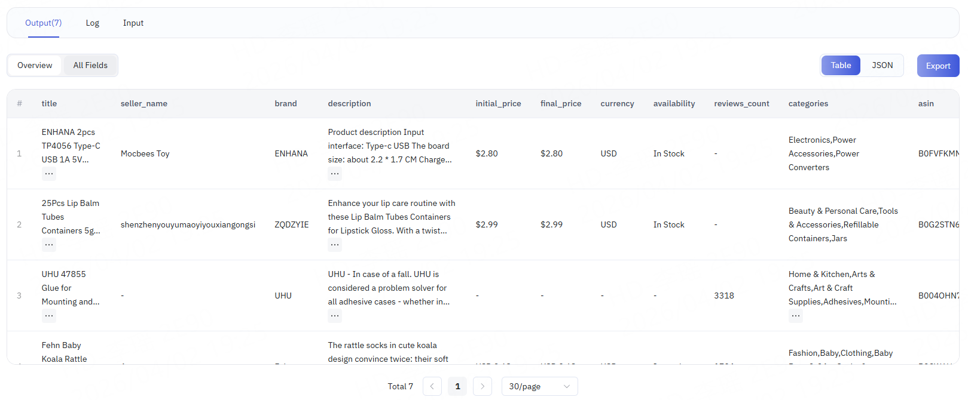Click the Total 7 label
This screenshot has height=400, width=968.
pyautogui.click(x=401, y=386)
